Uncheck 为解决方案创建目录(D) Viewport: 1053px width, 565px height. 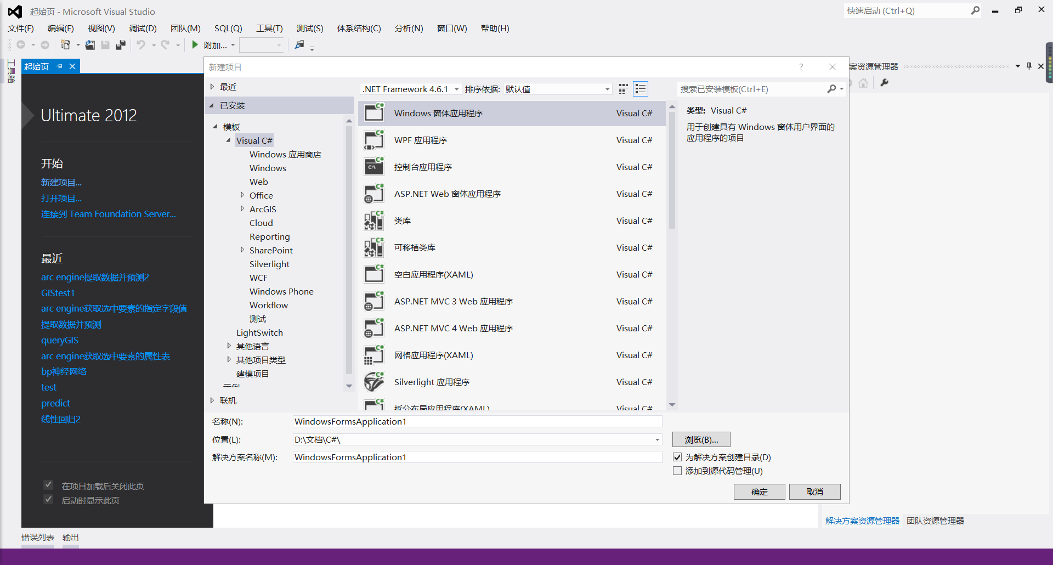click(678, 457)
